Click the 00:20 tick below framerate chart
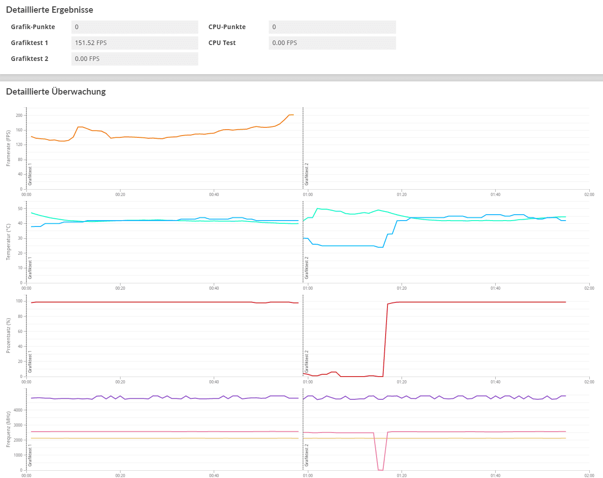Image resolution: width=603 pixels, height=478 pixels. click(120, 195)
